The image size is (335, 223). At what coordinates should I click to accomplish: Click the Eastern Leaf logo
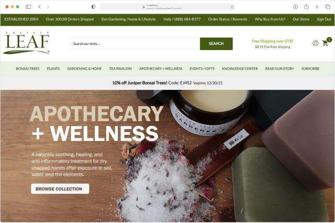(x=27, y=43)
